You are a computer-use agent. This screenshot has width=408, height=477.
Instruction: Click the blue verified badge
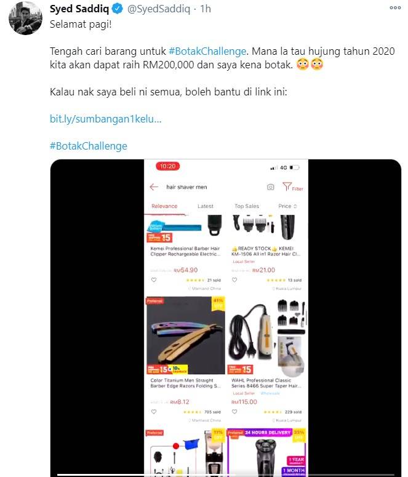point(118,9)
